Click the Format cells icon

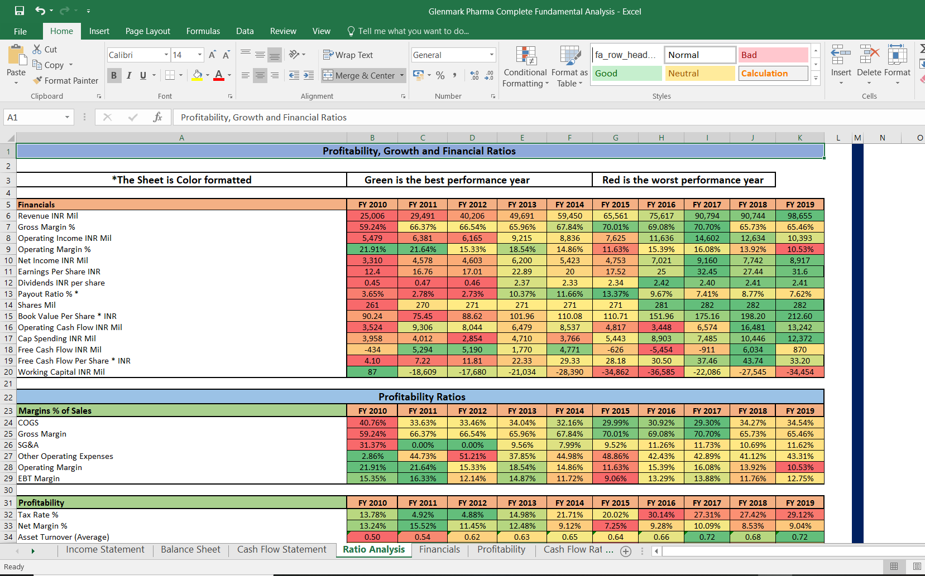pos(897,55)
